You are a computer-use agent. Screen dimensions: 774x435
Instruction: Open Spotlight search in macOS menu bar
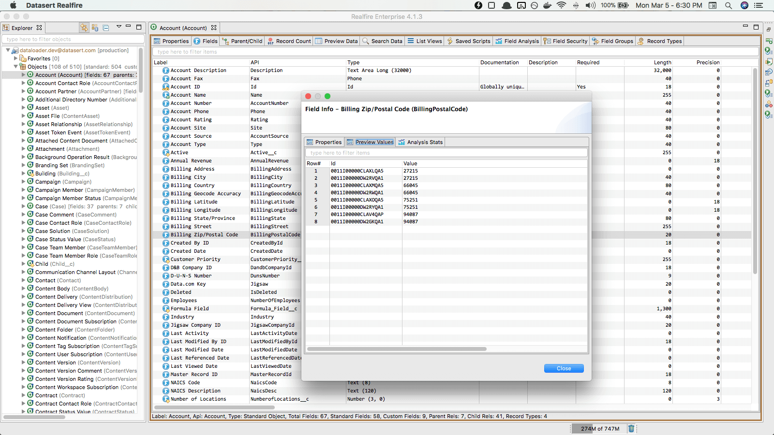[x=728, y=5]
